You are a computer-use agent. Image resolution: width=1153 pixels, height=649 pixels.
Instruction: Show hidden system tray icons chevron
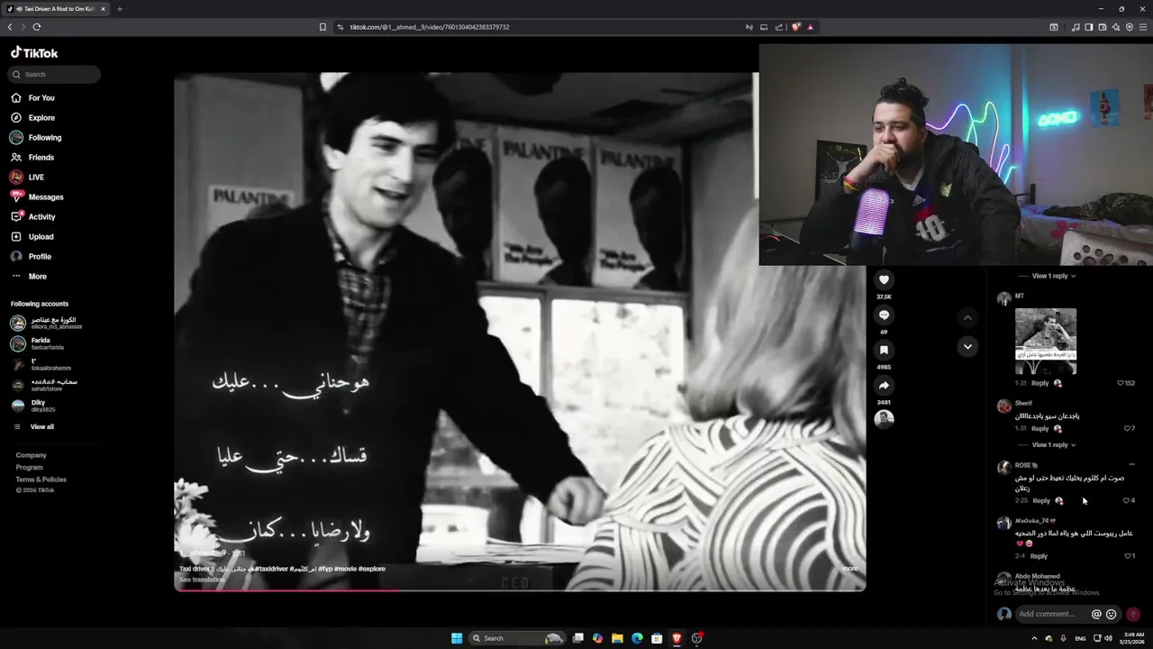click(1033, 638)
